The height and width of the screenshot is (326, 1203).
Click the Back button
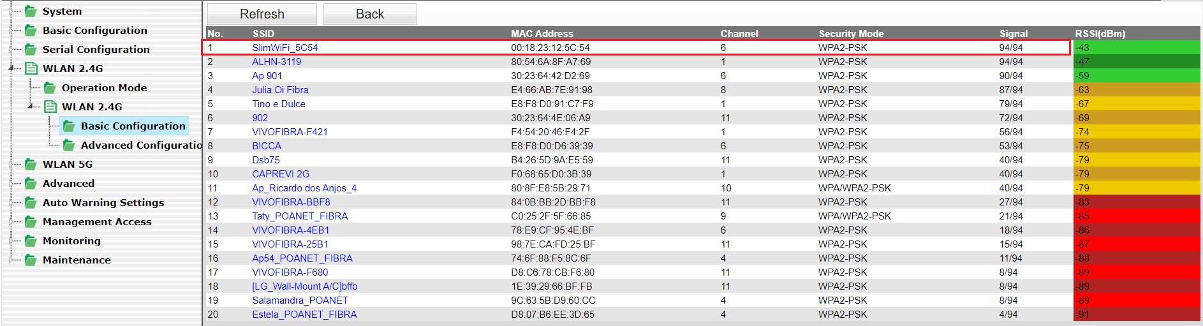click(x=370, y=14)
